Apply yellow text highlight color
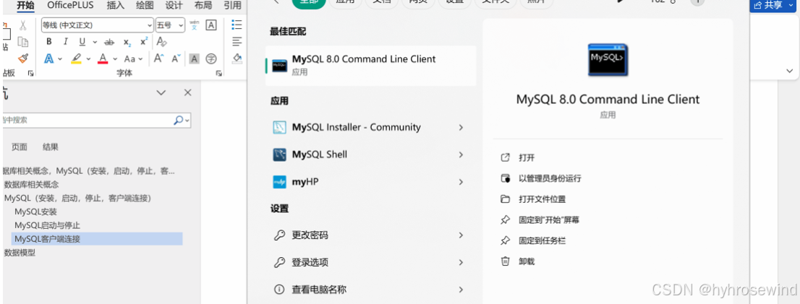 click(76, 58)
